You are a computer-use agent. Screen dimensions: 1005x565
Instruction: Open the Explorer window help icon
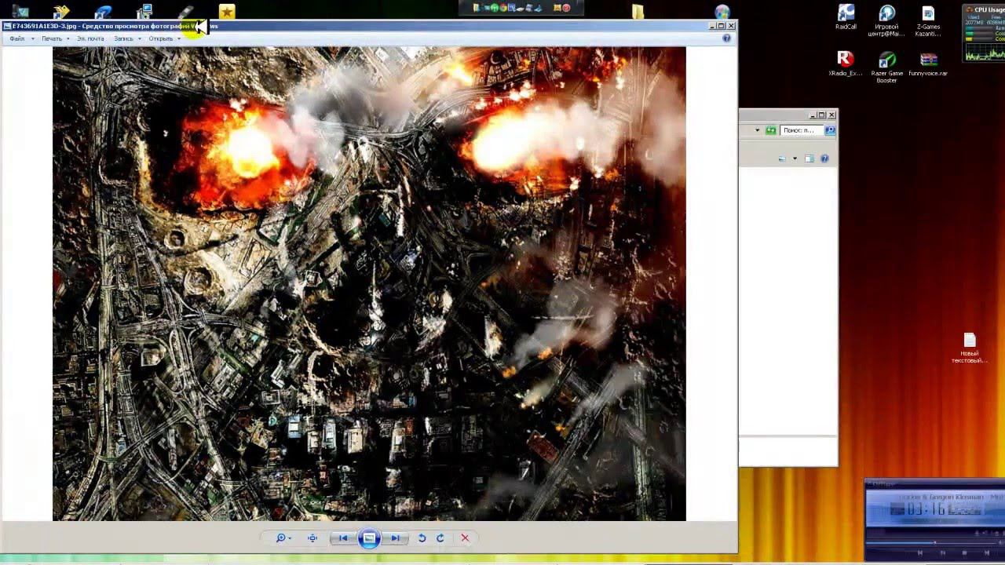pyautogui.click(x=824, y=159)
